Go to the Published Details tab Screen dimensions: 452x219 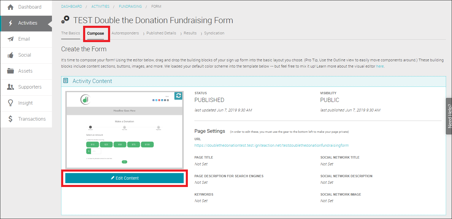pos(161,33)
